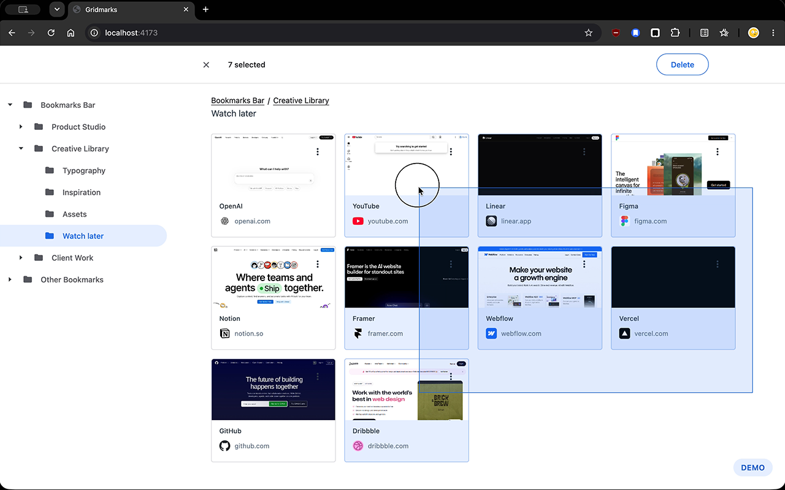Go to Creative Library breadcrumb link
Viewport: 785px width, 490px height.
pyautogui.click(x=301, y=100)
